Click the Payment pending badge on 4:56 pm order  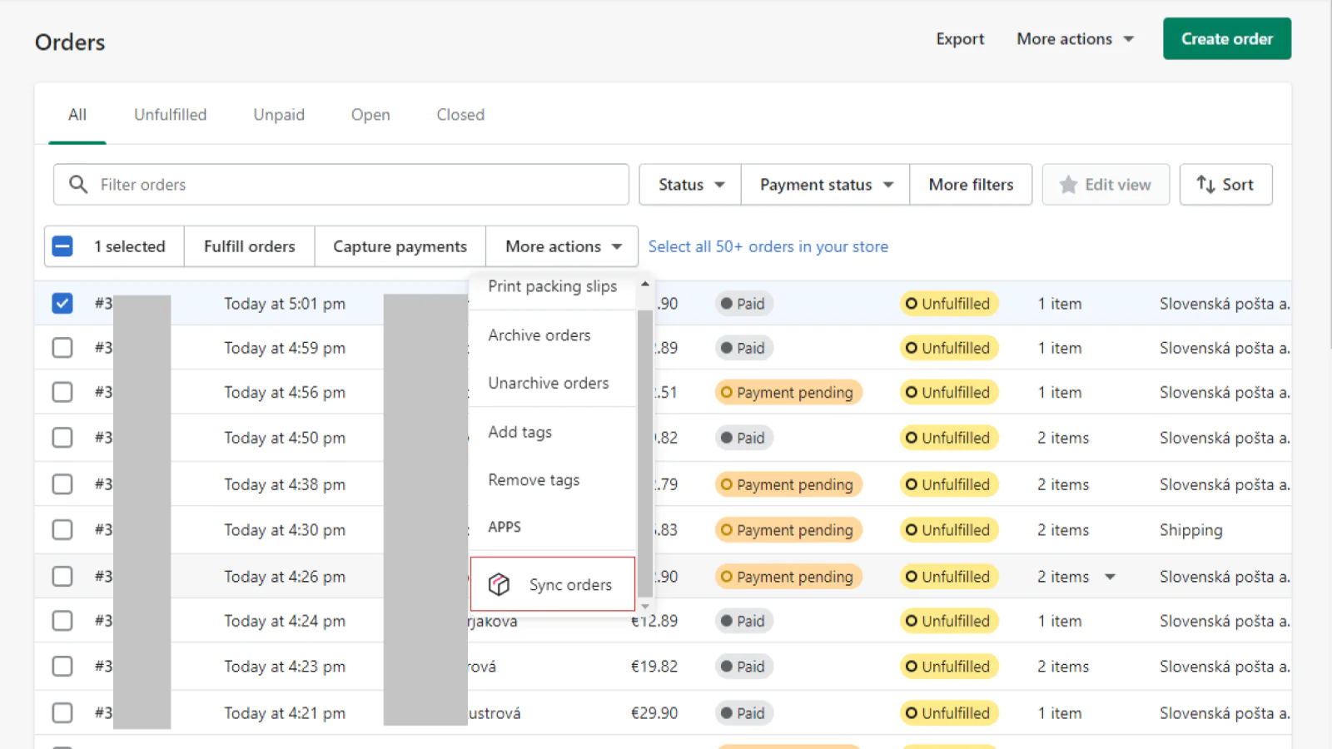tap(788, 393)
